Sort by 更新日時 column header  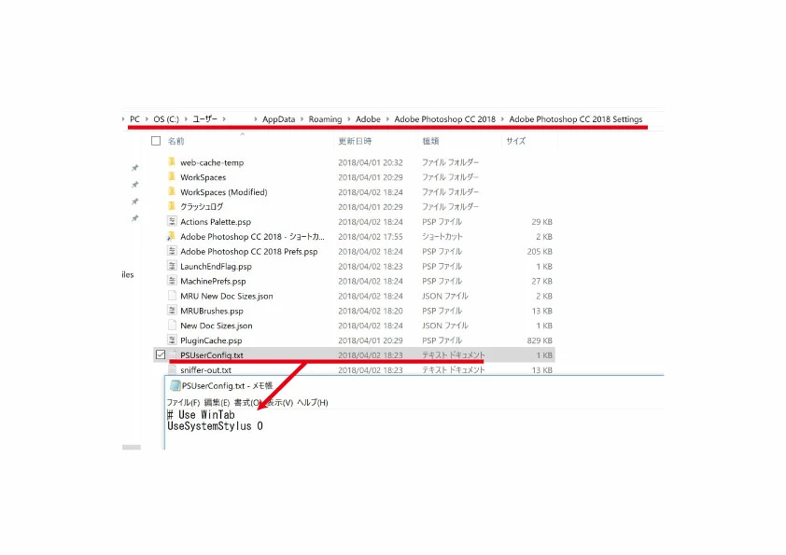click(355, 141)
